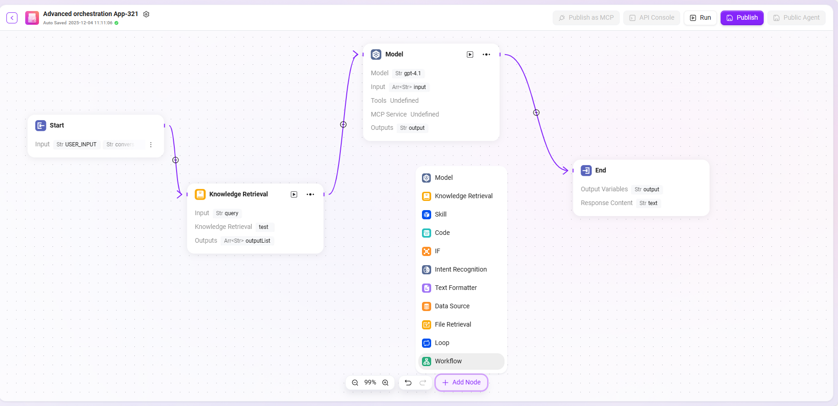Image resolution: width=838 pixels, height=406 pixels.
Task: Choose Intent Recognition node type
Action: [x=461, y=269]
